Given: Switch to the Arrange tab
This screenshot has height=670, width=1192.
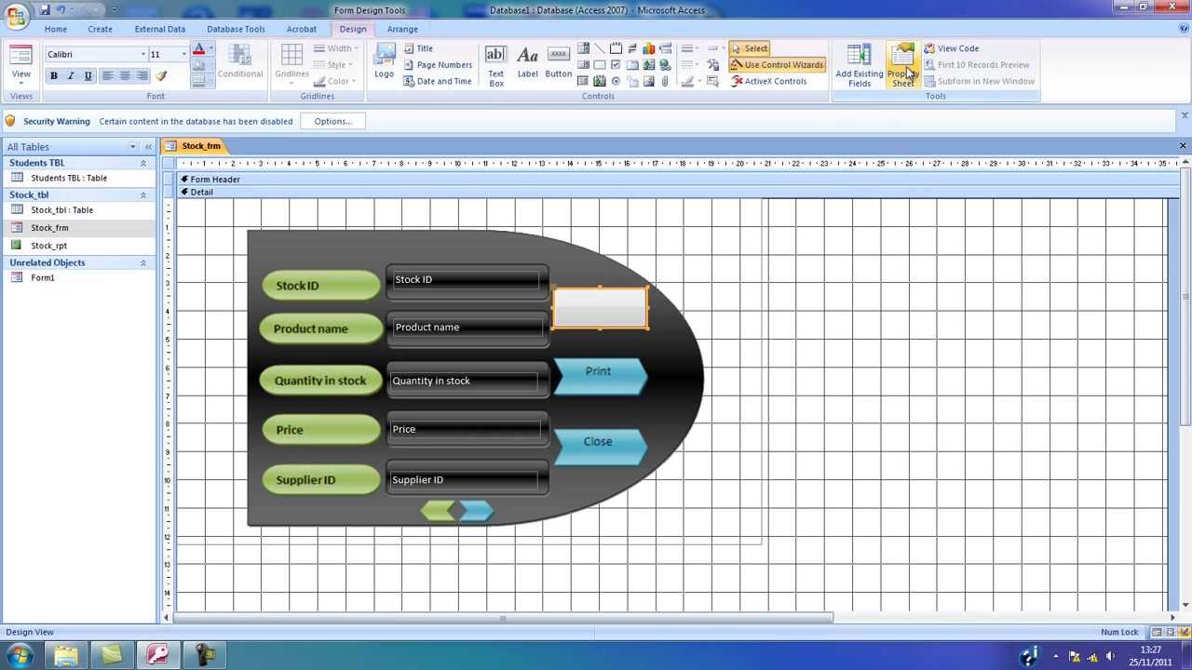Looking at the screenshot, I should coord(402,29).
